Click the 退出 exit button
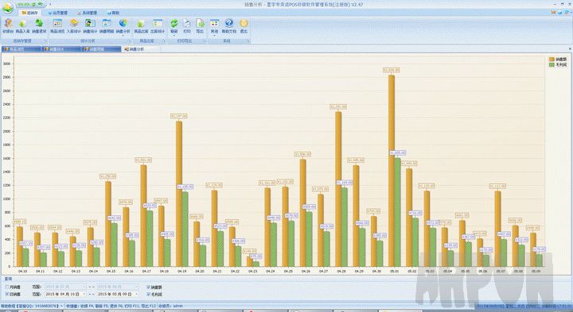 pos(244,25)
